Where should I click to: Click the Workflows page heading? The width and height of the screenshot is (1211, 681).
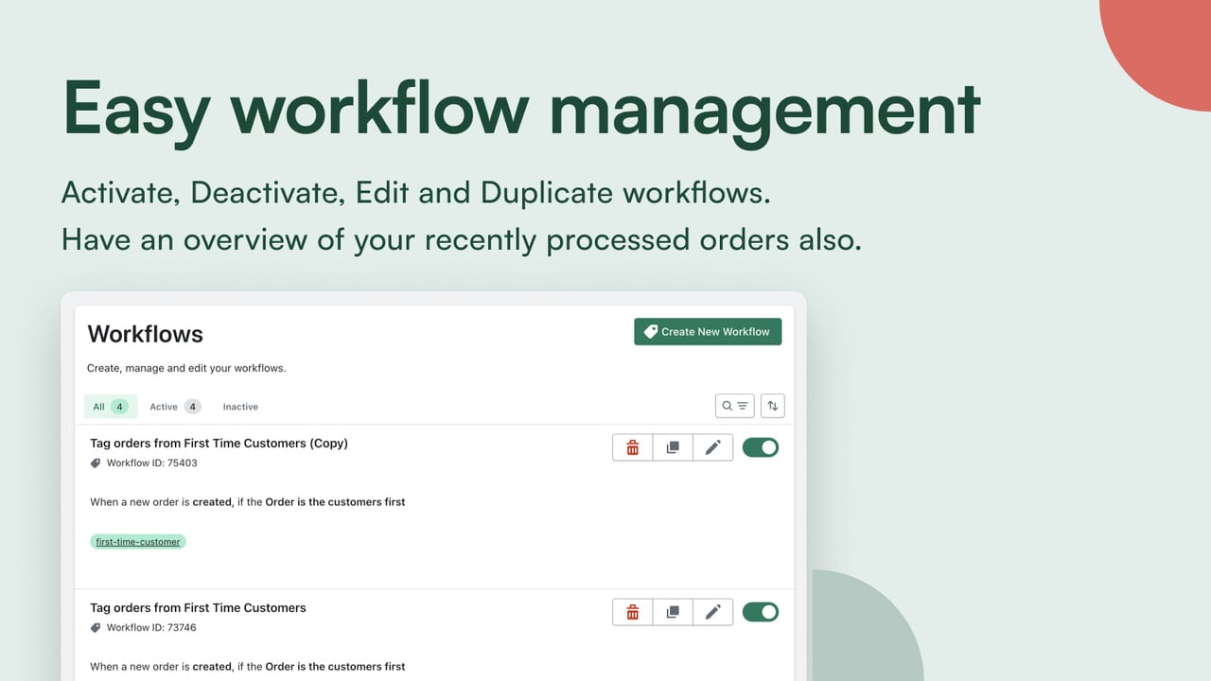click(146, 334)
